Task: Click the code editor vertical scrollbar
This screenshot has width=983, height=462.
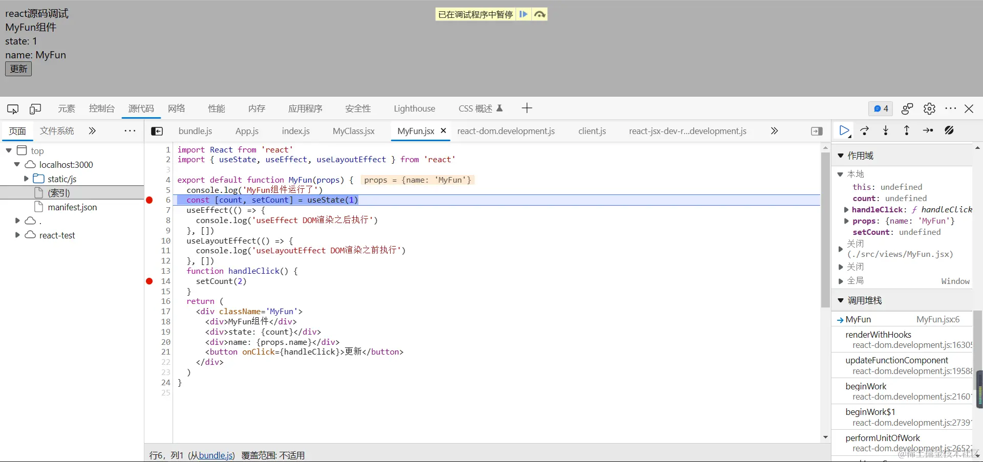Action: (825, 230)
